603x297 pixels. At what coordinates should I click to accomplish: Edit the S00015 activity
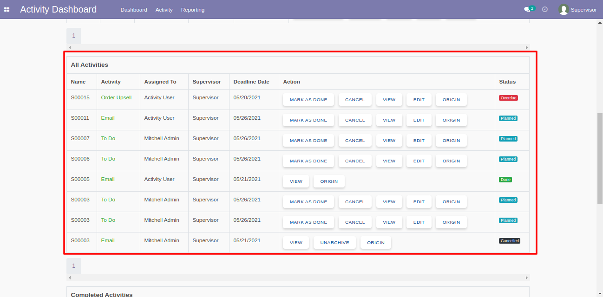click(419, 100)
